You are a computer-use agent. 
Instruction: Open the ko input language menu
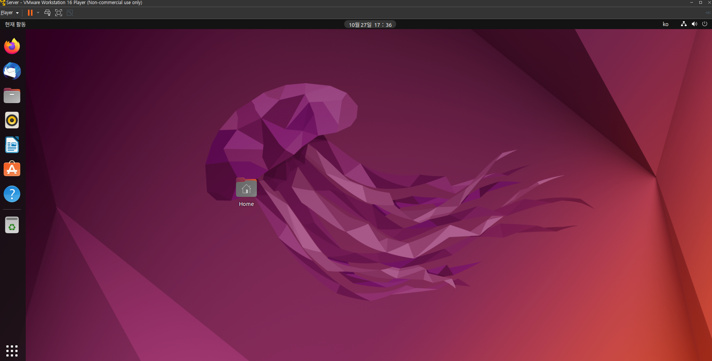point(665,24)
